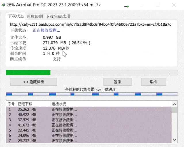Viewport: 184px width, 147px height.
Task: Click the 已经下载 column header
Action: pyautogui.click(x=33, y=104)
